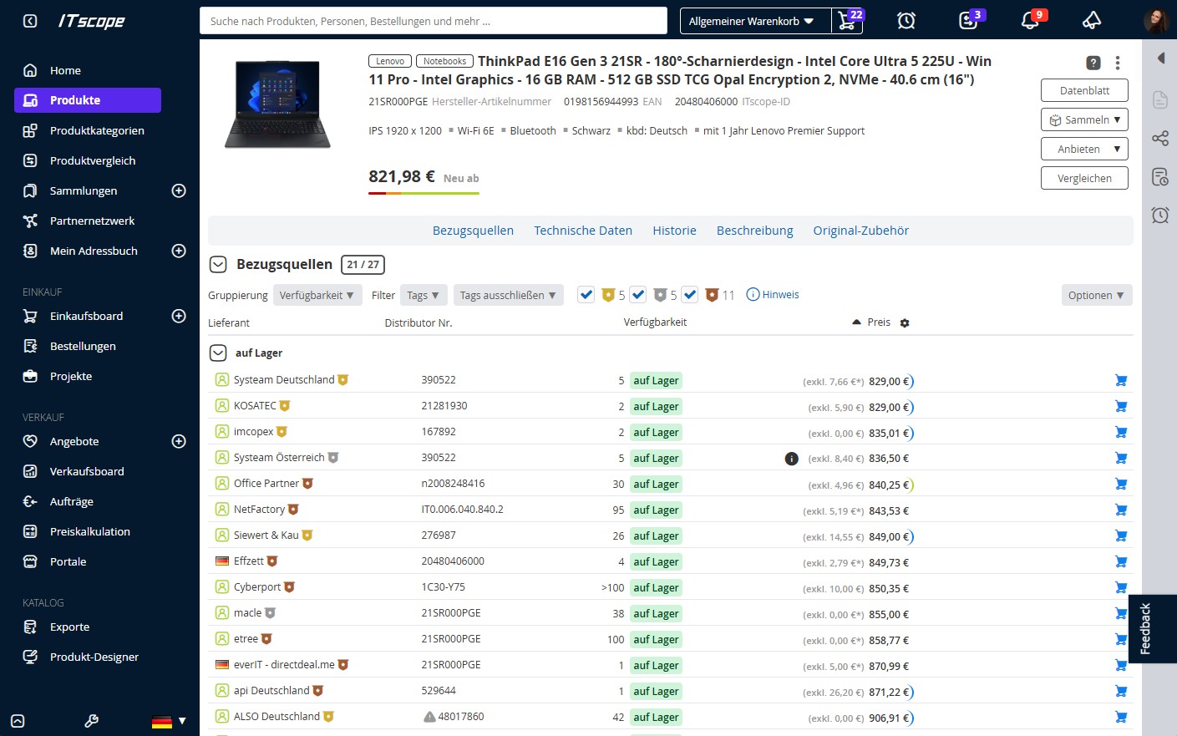The height and width of the screenshot is (736, 1177).
Task: Click the share icon in right sidebar
Action: pyautogui.click(x=1159, y=139)
